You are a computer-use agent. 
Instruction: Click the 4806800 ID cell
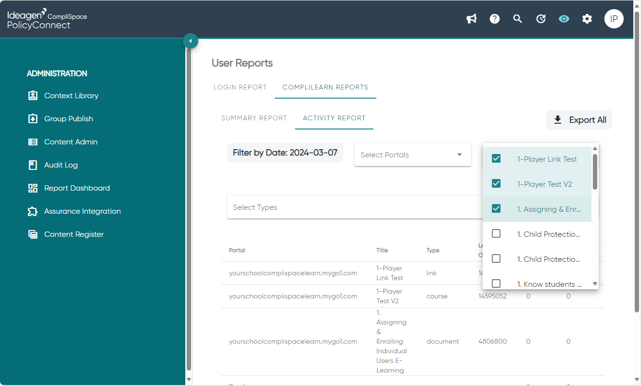point(492,341)
